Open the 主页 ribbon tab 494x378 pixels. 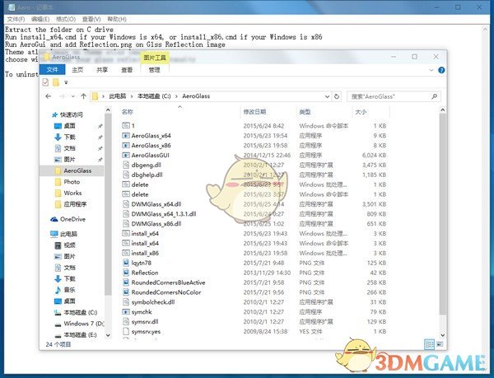click(x=77, y=70)
